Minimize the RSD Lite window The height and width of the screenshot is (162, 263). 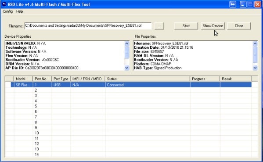[243, 4]
